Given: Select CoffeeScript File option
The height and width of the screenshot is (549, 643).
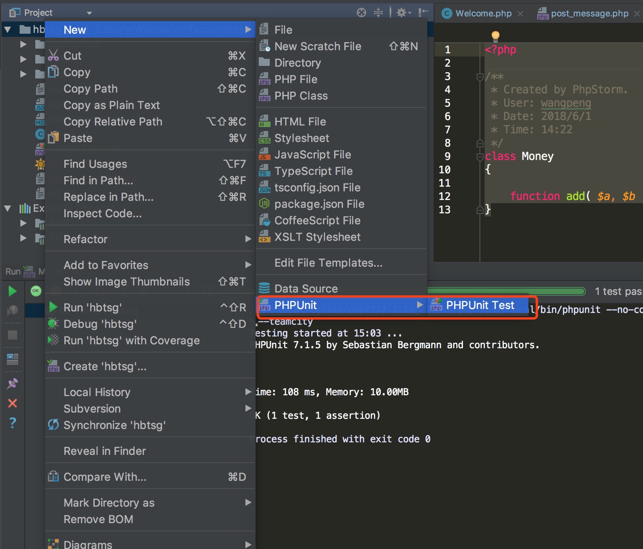Looking at the screenshot, I should [341, 220].
